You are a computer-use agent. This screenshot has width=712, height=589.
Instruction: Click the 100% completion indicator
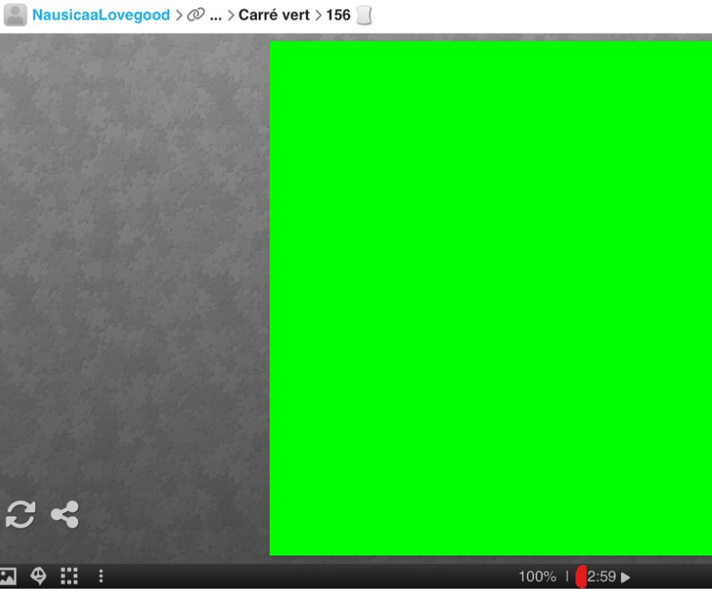[537, 577]
